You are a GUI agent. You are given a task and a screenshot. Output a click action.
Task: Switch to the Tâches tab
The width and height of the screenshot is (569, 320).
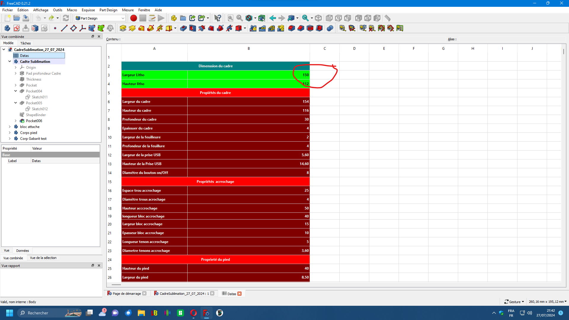point(25,43)
